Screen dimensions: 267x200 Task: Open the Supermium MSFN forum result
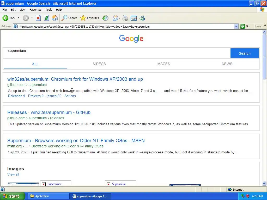(x=76, y=141)
